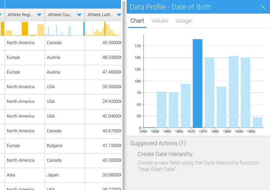
Task: Select the Japan country cell
Action: click(53, 175)
